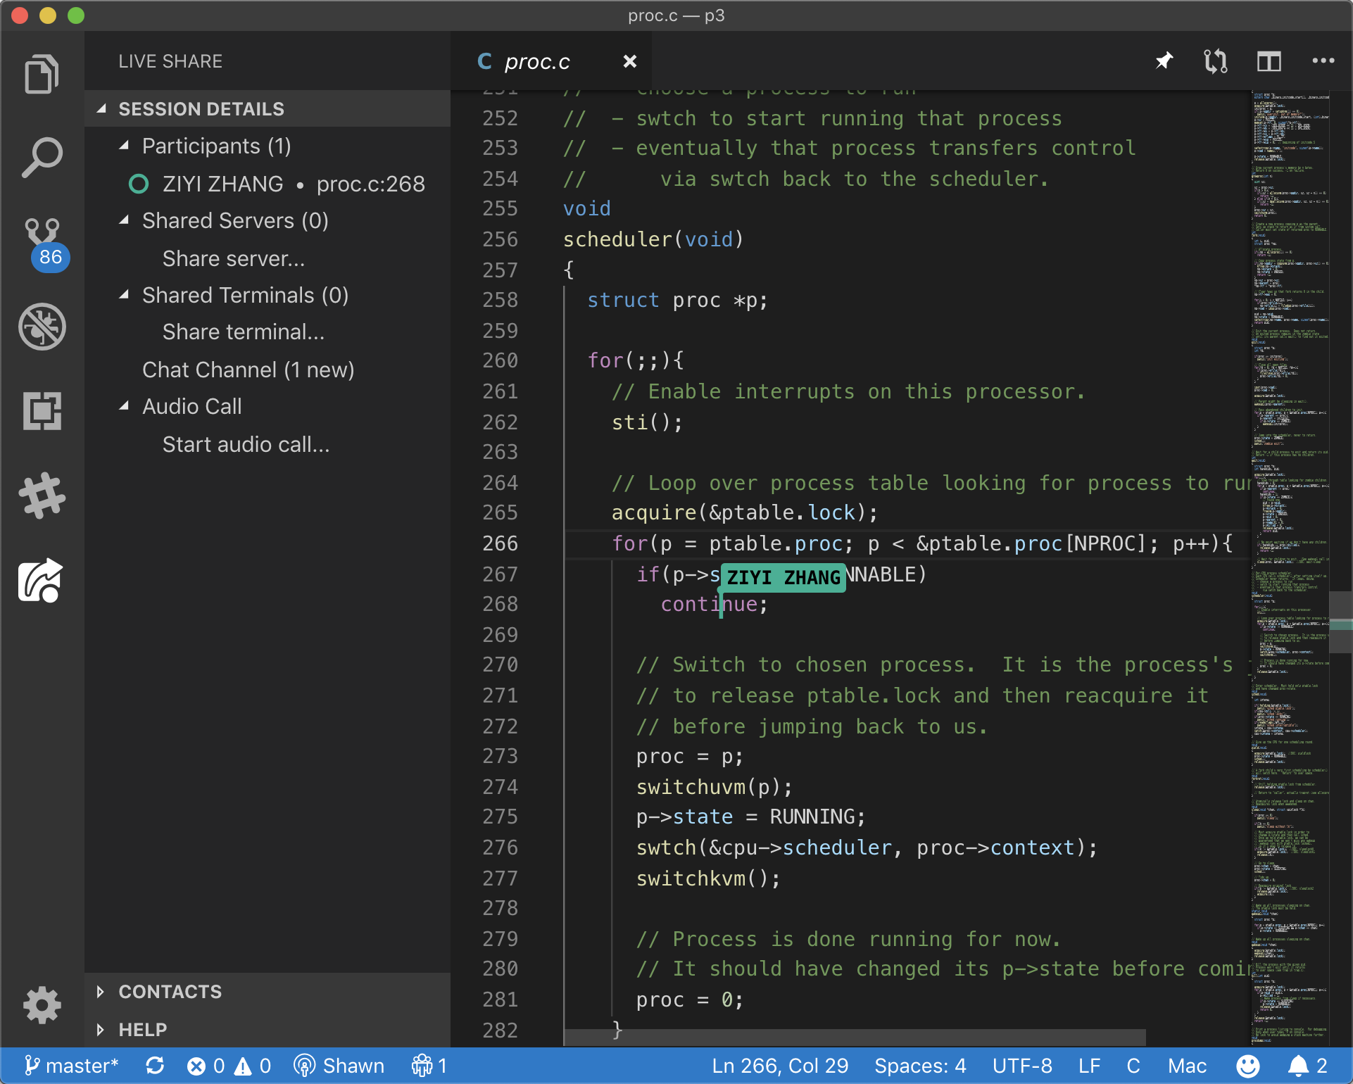The image size is (1353, 1084).
Task: Open the Search view icon
Action: [x=42, y=158]
